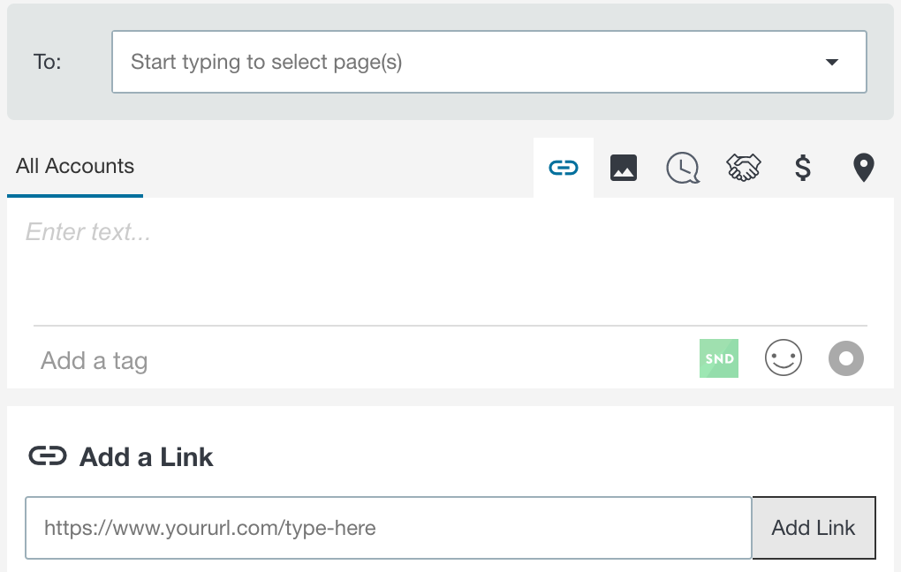This screenshot has height=572, width=901.
Task: Open the clock schedule message icon
Action: (683, 168)
